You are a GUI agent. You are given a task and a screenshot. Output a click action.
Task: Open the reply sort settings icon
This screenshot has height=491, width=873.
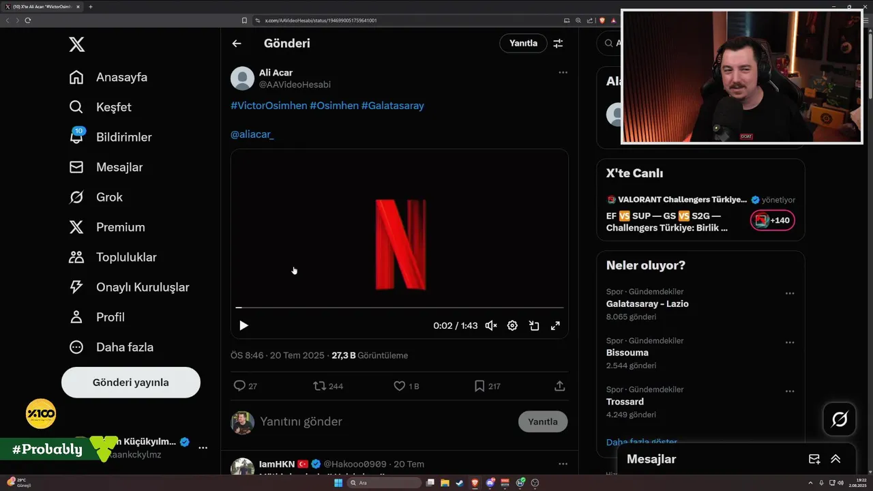coord(558,43)
